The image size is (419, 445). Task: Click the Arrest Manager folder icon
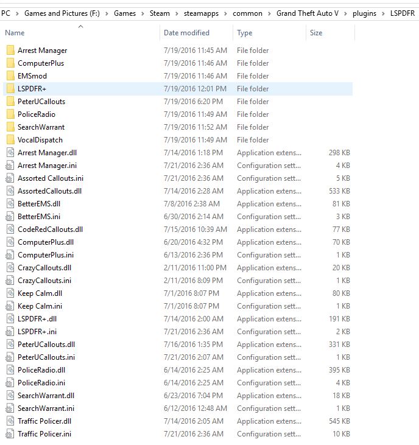[10, 51]
